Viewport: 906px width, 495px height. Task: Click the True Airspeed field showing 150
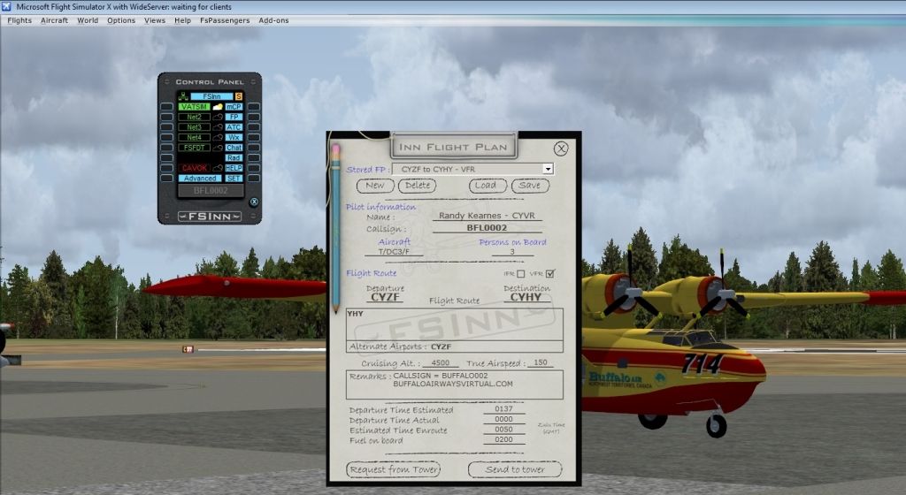pyautogui.click(x=541, y=363)
